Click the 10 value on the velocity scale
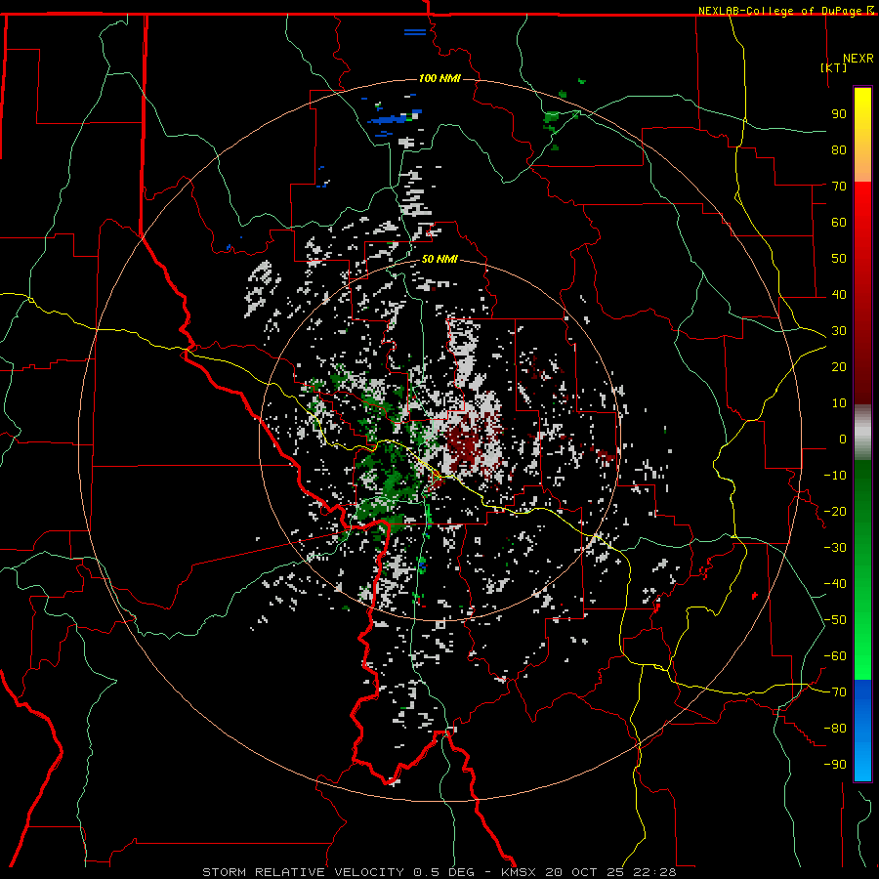This screenshot has height=879, width=879. [x=839, y=403]
